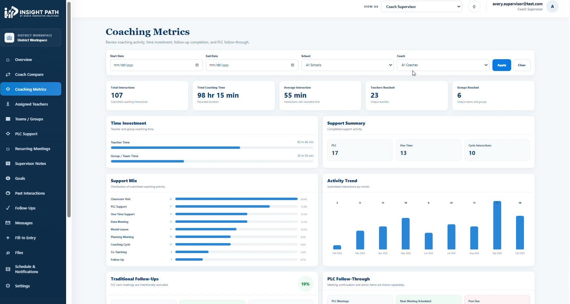
Task: Navigate to PLC Support
Action: click(x=31, y=134)
